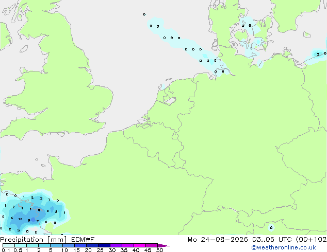Click the "2" value over the Baltic coast

point(318,55)
